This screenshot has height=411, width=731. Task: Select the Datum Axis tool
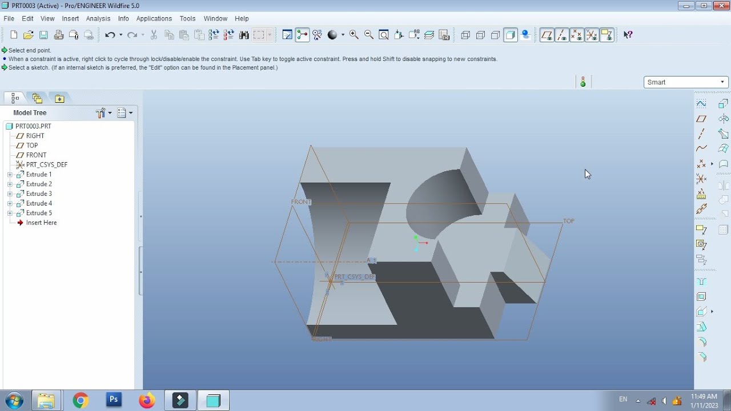click(701, 133)
